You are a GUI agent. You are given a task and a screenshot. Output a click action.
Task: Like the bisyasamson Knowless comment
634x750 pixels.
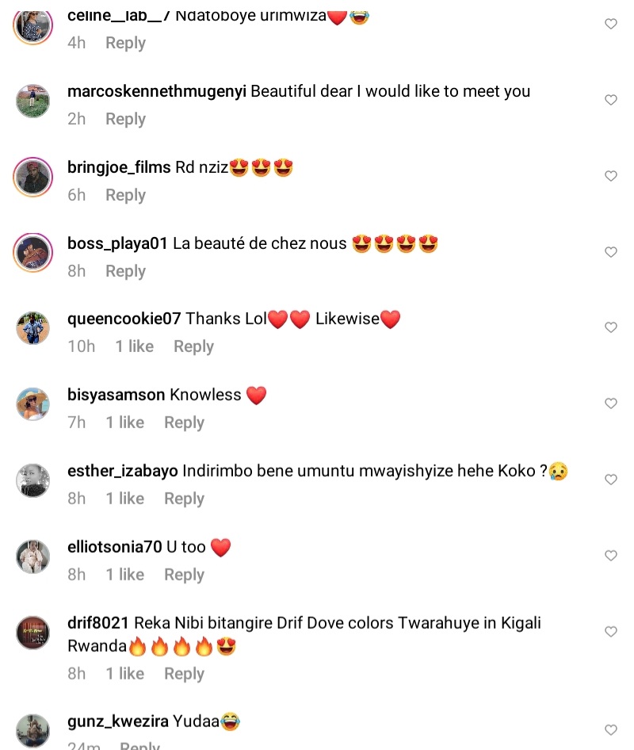coord(611,404)
